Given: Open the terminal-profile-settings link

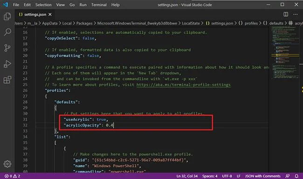Looking at the screenshot, I should click(x=183, y=85).
